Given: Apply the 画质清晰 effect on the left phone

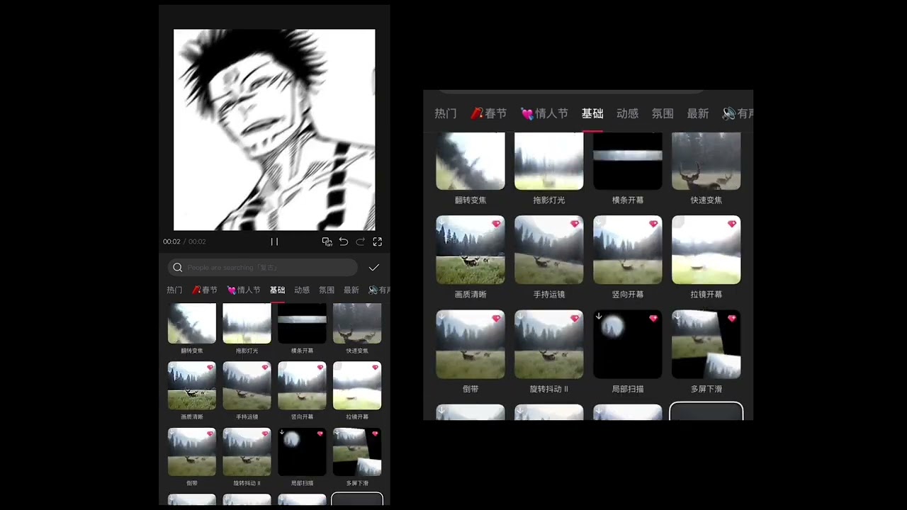Looking at the screenshot, I should pos(192,386).
